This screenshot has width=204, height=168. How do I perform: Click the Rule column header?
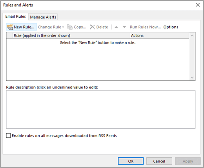click(71, 35)
